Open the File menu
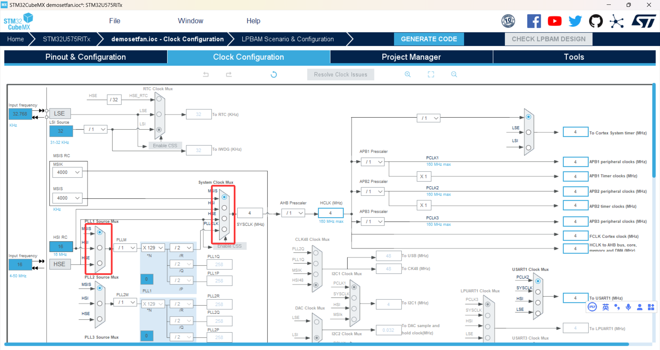This screenshot has height=350, width=660. tap(115, 21)
